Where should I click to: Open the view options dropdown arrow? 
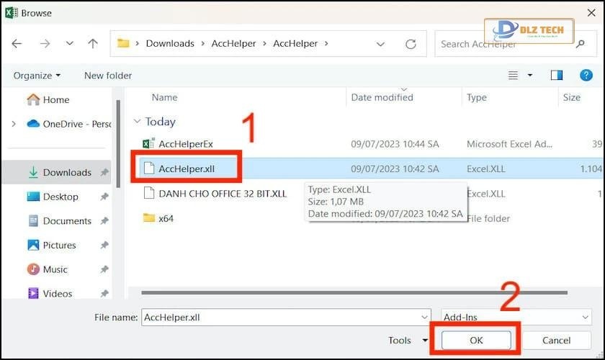[x=530, y=76]
